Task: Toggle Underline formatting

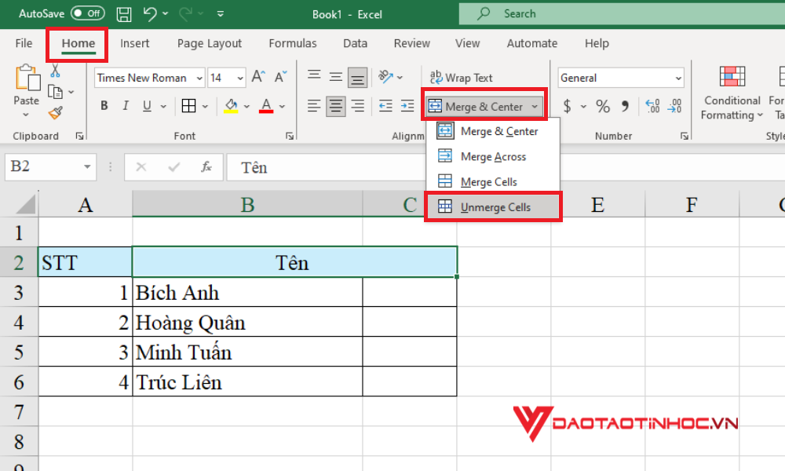Action: click(147, 106)
